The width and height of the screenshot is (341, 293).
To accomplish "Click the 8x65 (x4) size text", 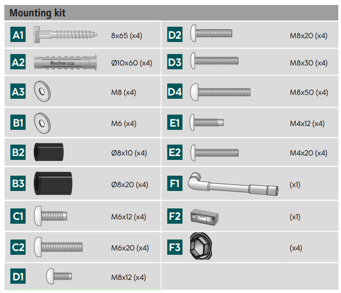I will [x=126, y=35].
